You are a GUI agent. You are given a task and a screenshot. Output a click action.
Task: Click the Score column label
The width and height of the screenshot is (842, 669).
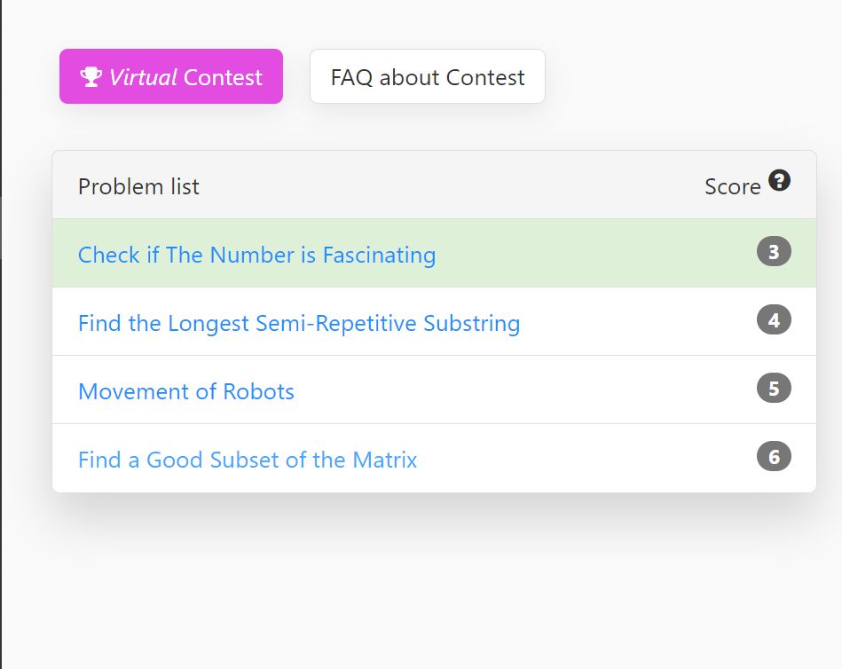733,187
